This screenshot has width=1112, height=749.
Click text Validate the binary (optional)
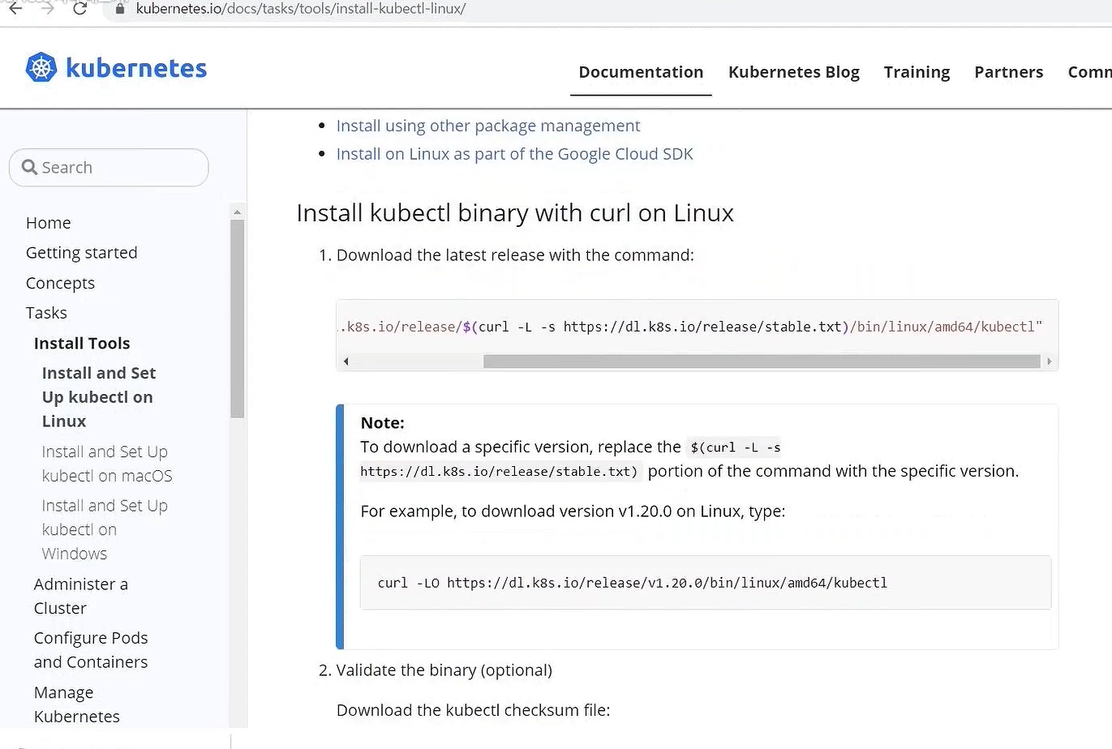click(444, 670)
